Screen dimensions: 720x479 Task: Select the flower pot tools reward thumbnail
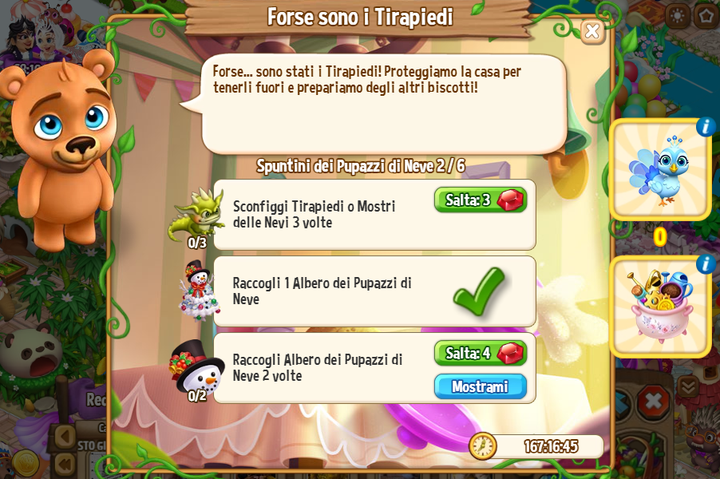[x=660, y=307]
